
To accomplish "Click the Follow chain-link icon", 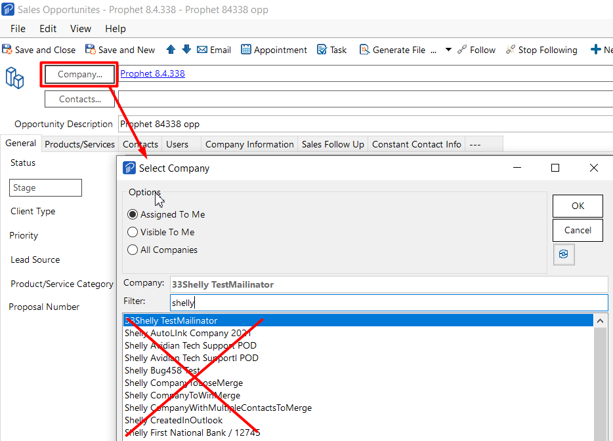I will (461, 50).
